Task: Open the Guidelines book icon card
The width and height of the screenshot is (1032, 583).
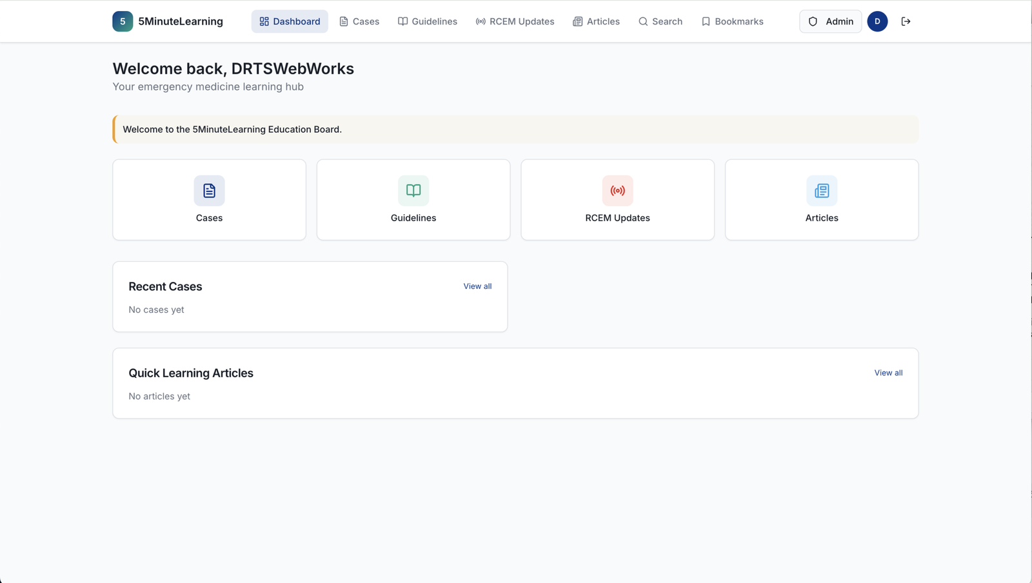Action: pyautogui.click(x=413, y=200)
